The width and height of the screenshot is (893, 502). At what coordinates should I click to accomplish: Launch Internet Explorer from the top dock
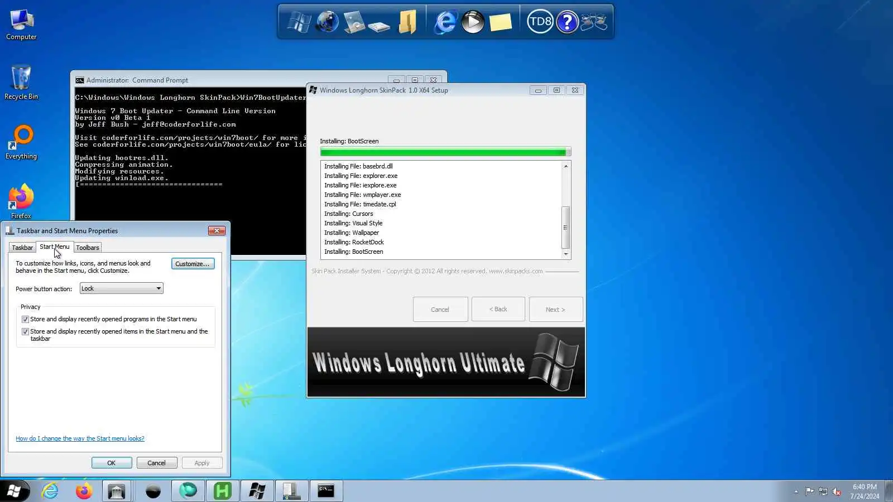tap(445, 22)
